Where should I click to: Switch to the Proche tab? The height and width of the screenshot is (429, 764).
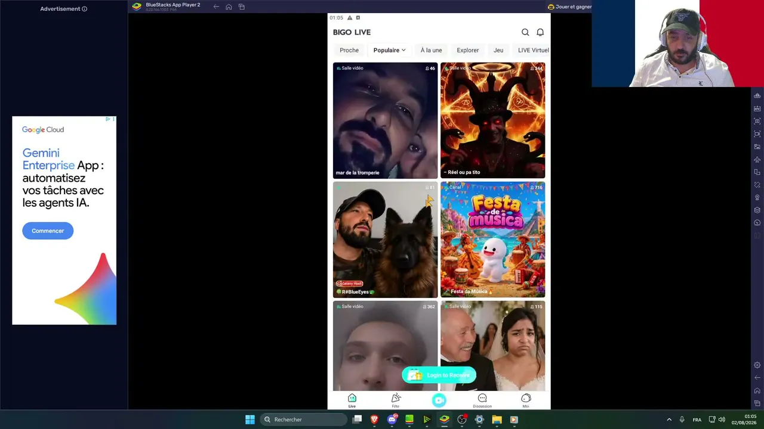[349, 50]
